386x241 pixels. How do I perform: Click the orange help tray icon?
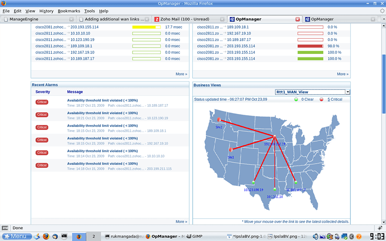point(359,237)
